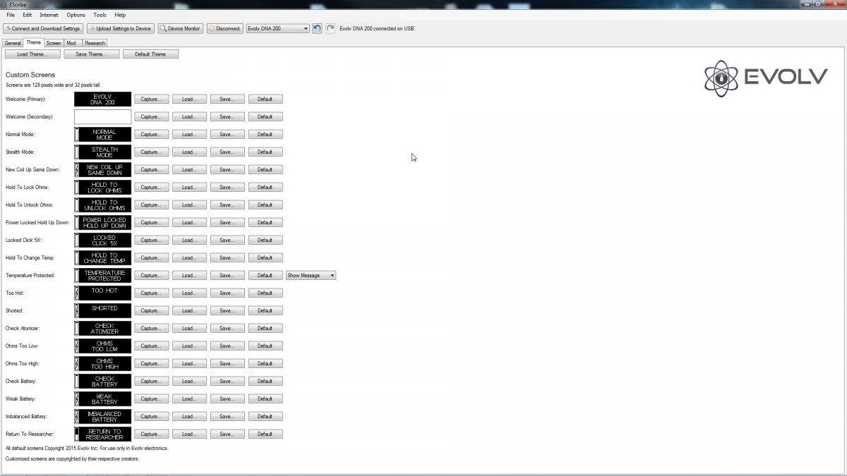The image size is (847, 476).
Task: Click Save for Too Hot screen
Action: (x=227, y=293)
